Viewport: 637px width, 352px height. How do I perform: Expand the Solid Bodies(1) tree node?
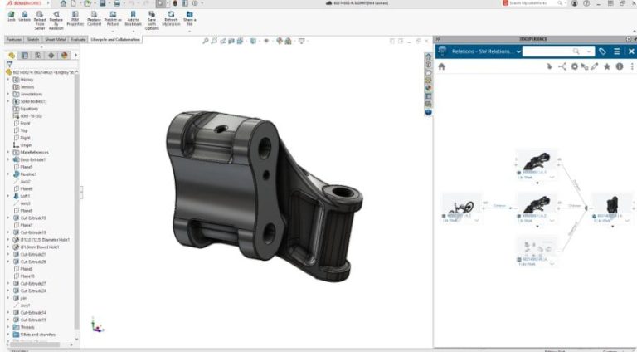(8, 101)
